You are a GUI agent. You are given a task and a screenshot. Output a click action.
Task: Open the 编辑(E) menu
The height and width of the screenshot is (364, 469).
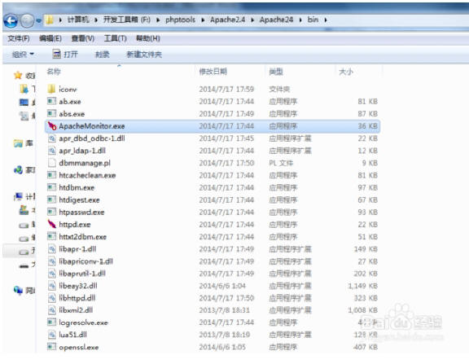[x=50, y=38]
